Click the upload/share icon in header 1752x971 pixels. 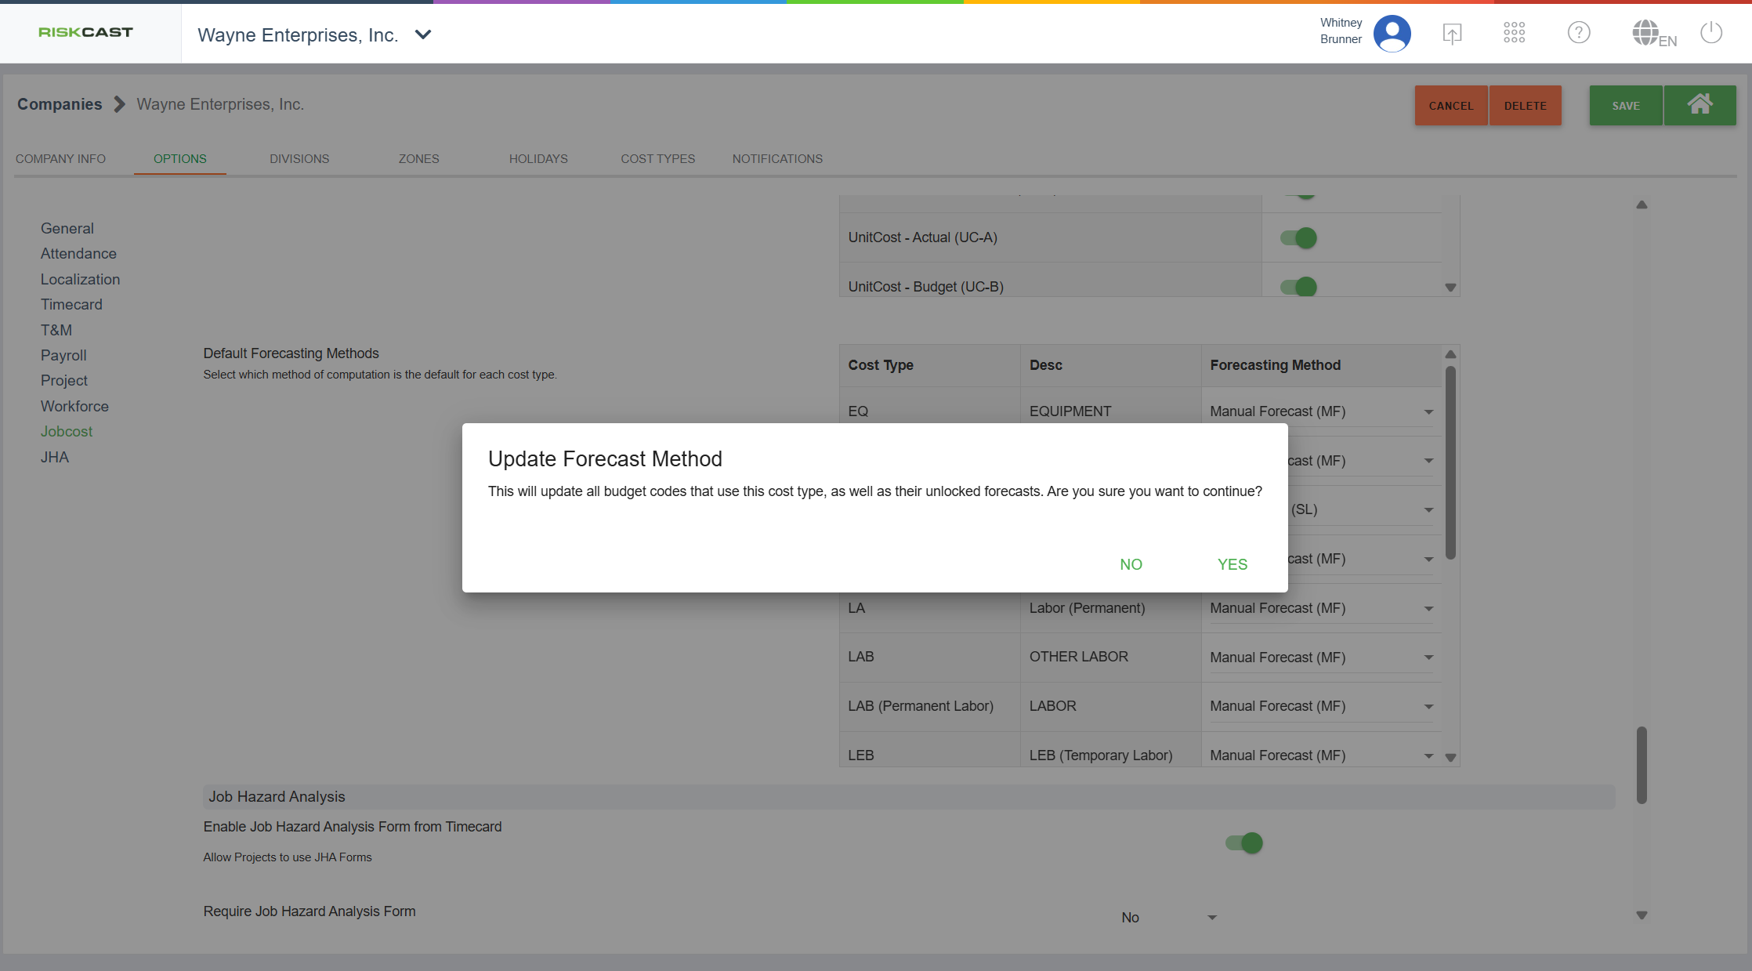pyautogui.click(x=1452, y=33)
